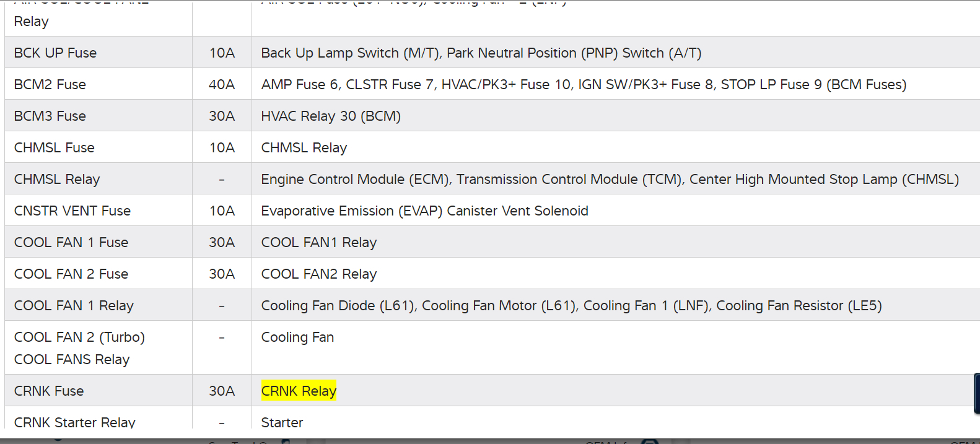The height and width of the screenshot is (444, 980).
Task: Click the highlighted CRNK Relay text
Action: pyautogui.click(x=299, y=391)
